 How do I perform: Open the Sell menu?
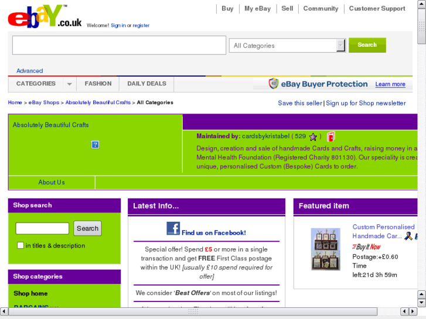287,8
